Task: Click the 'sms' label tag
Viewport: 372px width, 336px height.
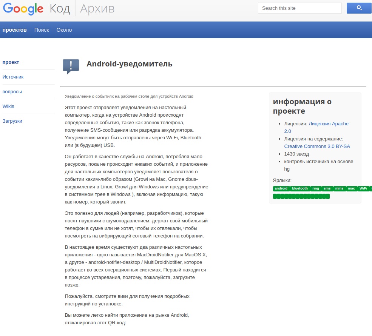Action: pyautogui.click(x=327, y=188)
